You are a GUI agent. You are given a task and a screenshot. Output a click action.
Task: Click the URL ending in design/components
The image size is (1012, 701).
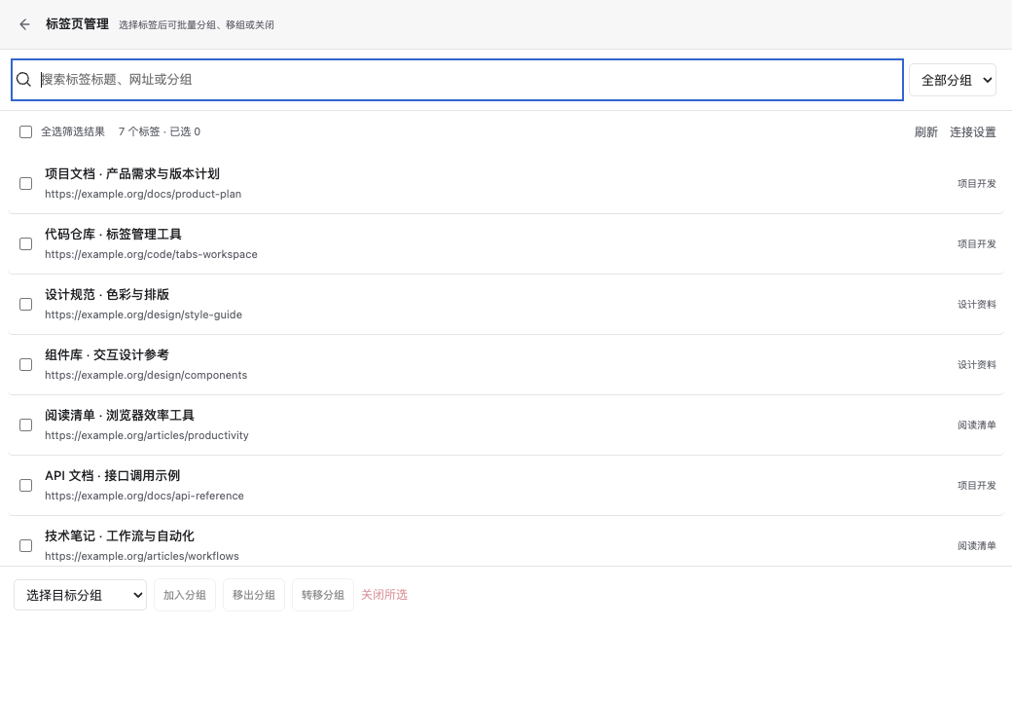click(x=146, y=375)
